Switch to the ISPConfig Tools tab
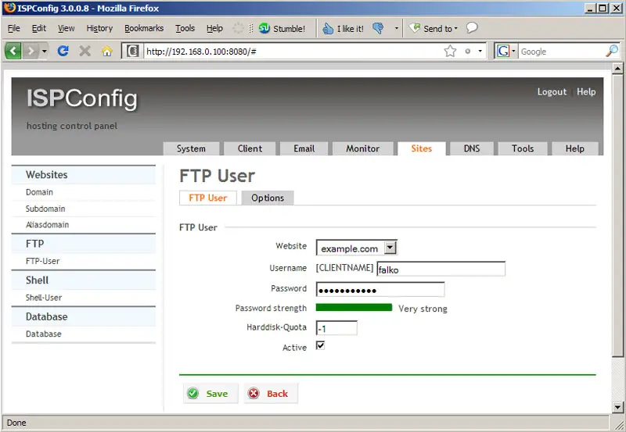This screenshot has height=432, width=626. [523, 148]
